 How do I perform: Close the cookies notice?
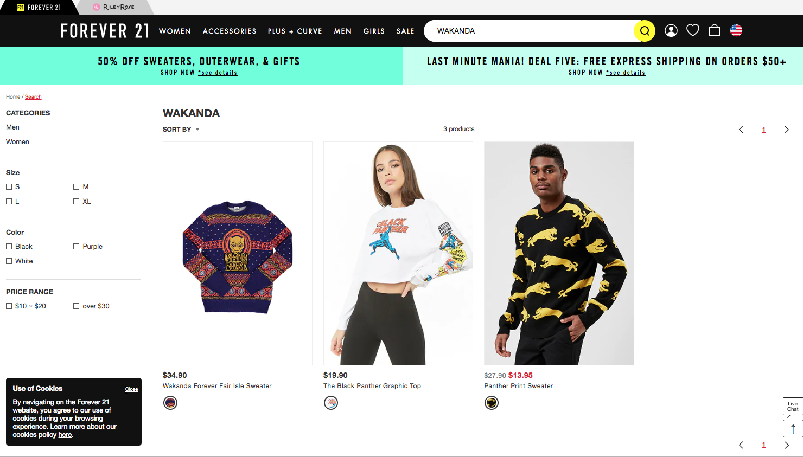pyautogui.click(x=131, y=389)
